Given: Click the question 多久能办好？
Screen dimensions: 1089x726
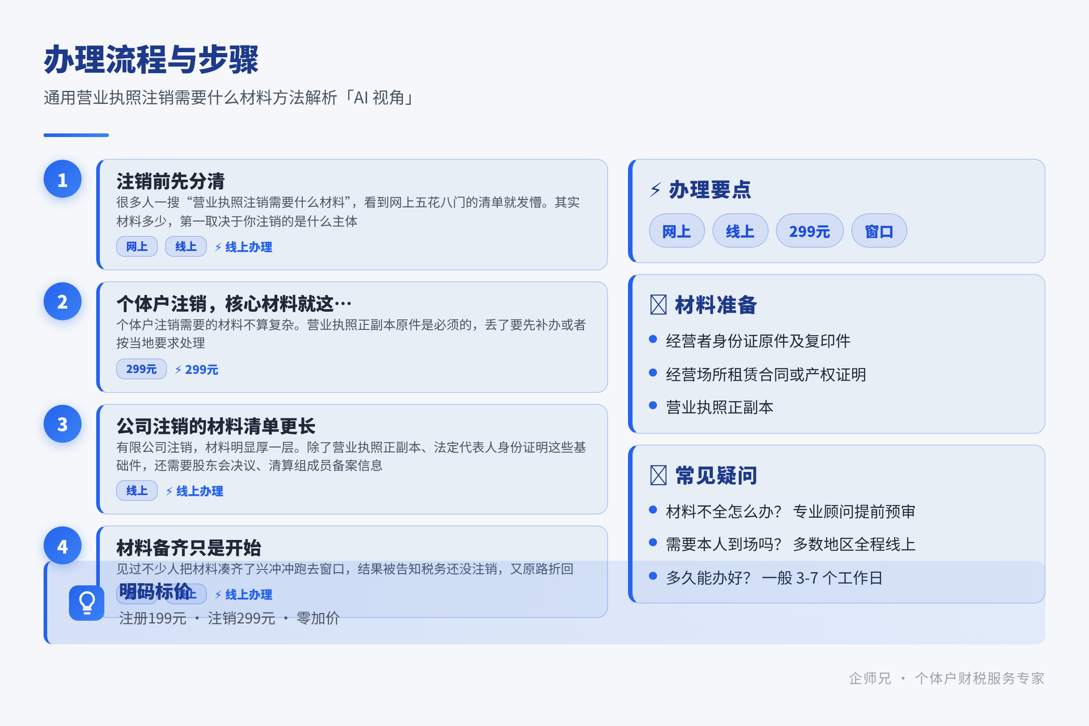Looking at the screenshot, I should 708,577.
